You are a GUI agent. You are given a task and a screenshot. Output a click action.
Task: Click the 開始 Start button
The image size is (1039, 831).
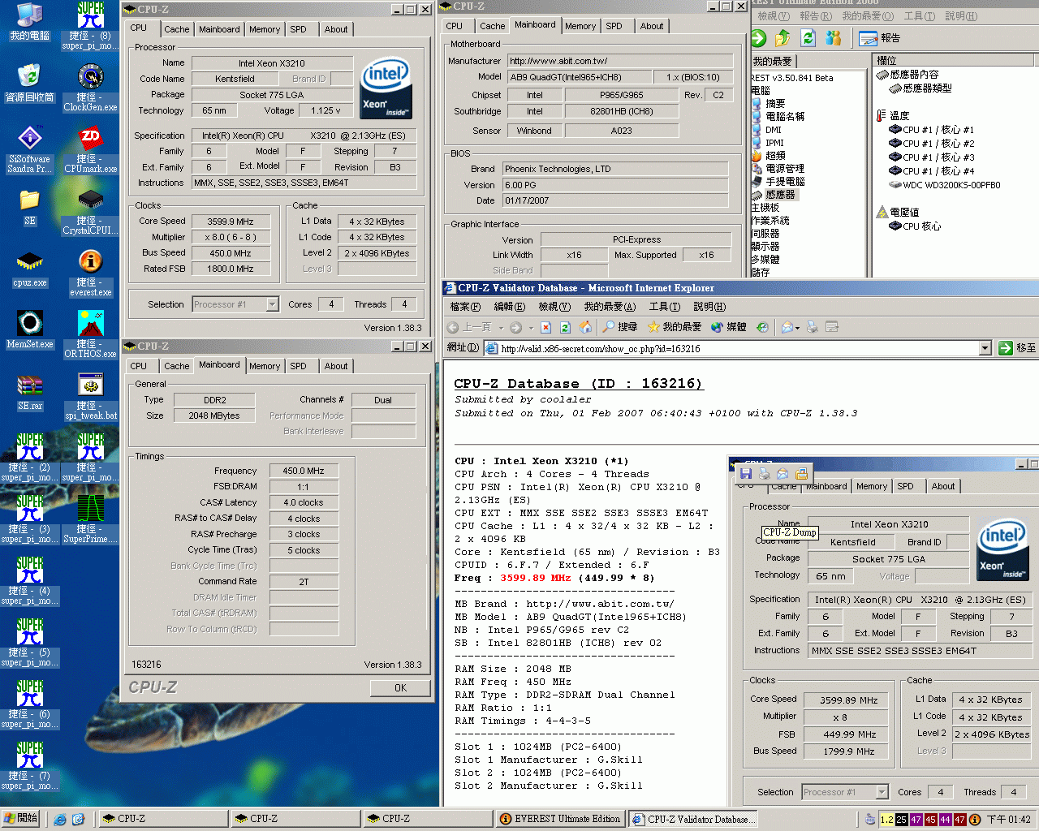click(20, 818)
